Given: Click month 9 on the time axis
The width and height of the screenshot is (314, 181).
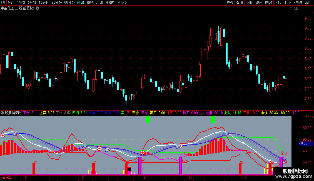Looking at the screenshot, I should (x=84, y=178).
